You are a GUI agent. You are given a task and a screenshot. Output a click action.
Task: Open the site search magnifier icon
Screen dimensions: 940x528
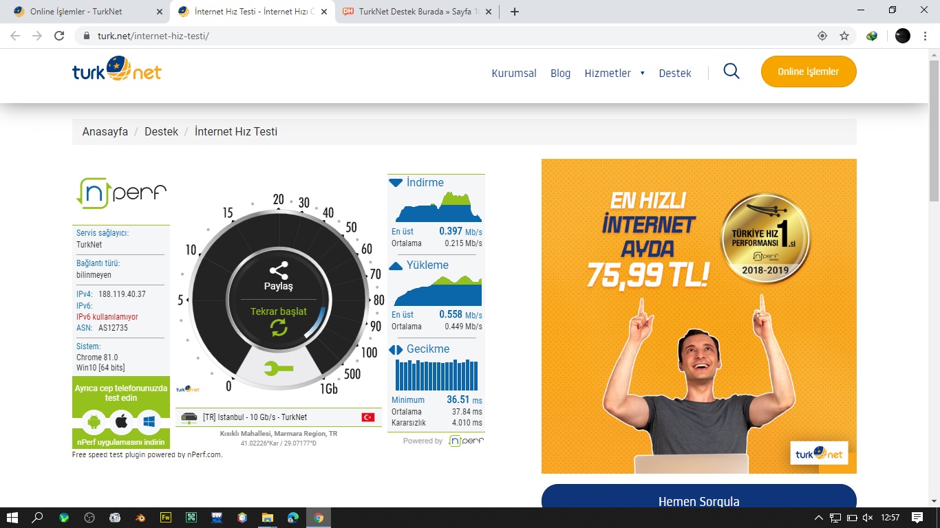click(731, 71)
